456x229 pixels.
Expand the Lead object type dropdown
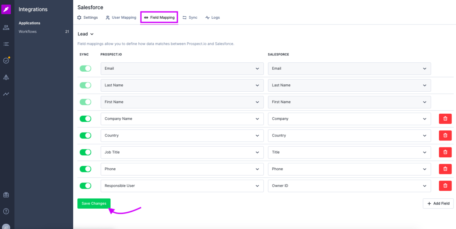[x=85, y=34]
